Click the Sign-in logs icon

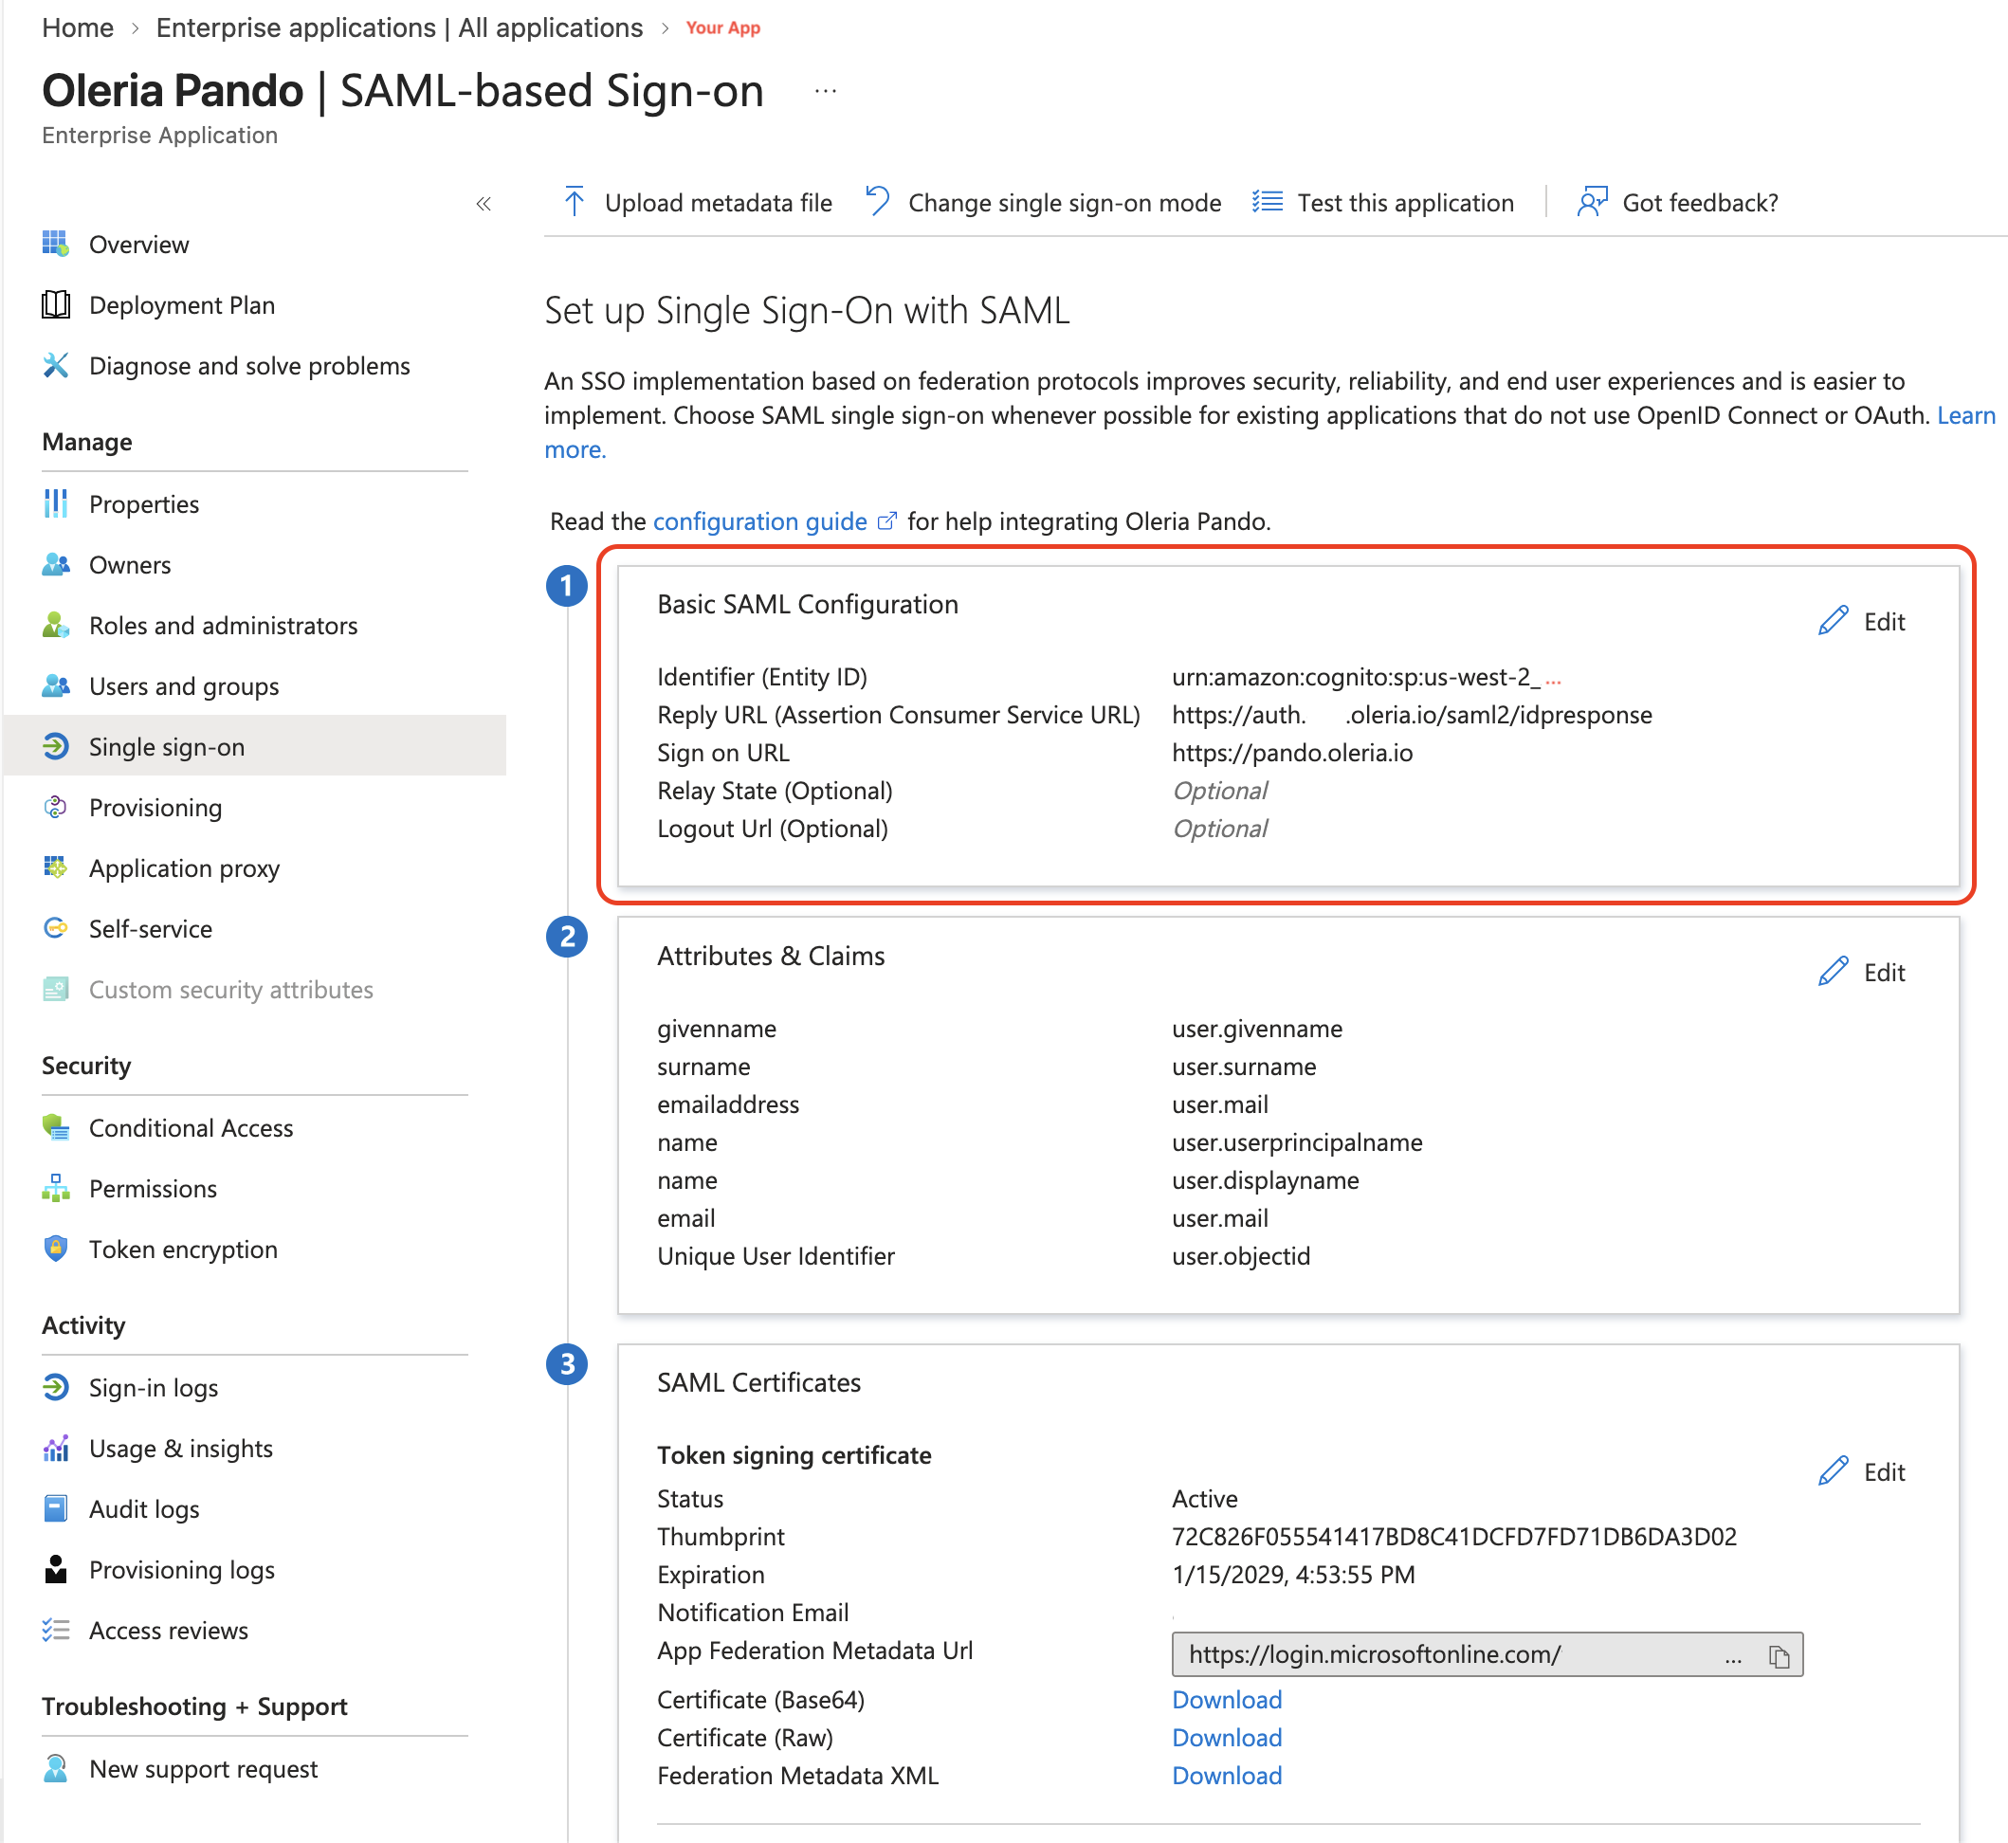tap(56, 1388)
